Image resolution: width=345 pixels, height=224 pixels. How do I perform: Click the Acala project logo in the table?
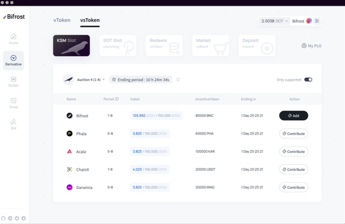click(x=70, y=152)
